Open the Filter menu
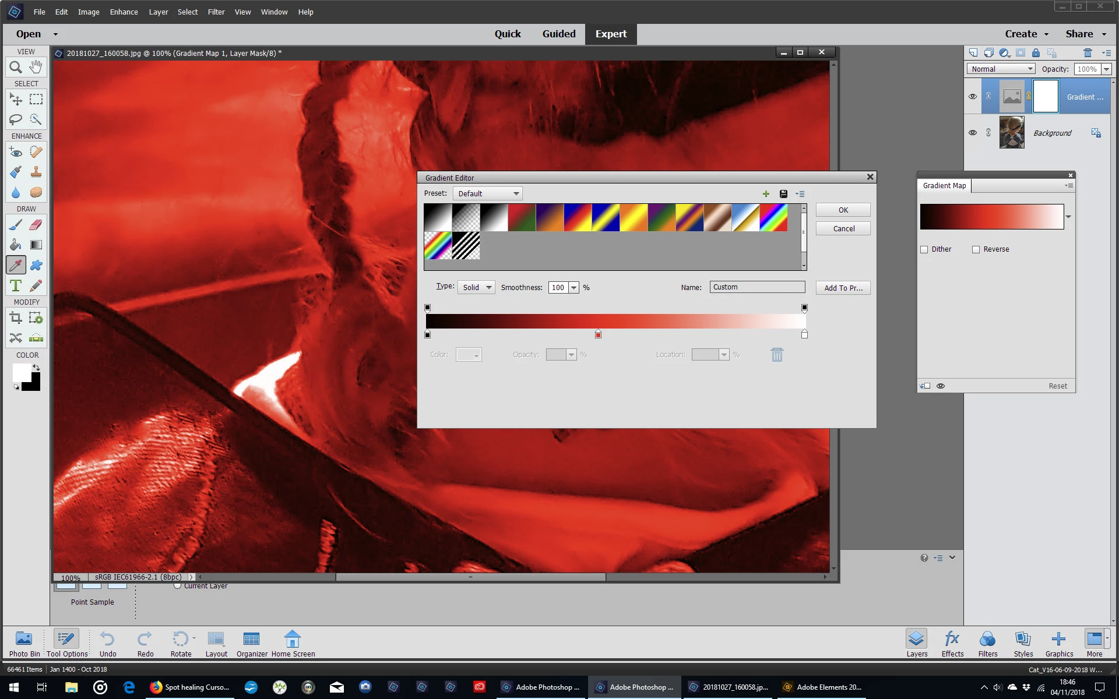Image resolution: width=1119 pixels, height=699 pixels. click(x=216, y=12)
